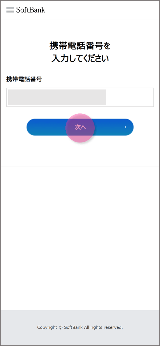Screen dimensions: 160x346
Task: Click the white header bar beside the logo
Action: pos(101,10)
